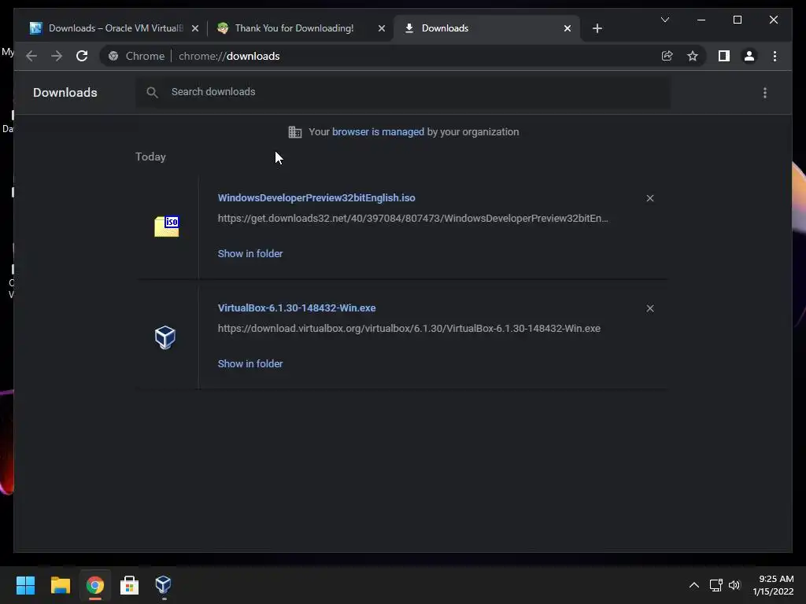Close the Oracle VM VirtualBox tab
The height and width of the screenshot is (604, 806).
[x=195, y=28]
